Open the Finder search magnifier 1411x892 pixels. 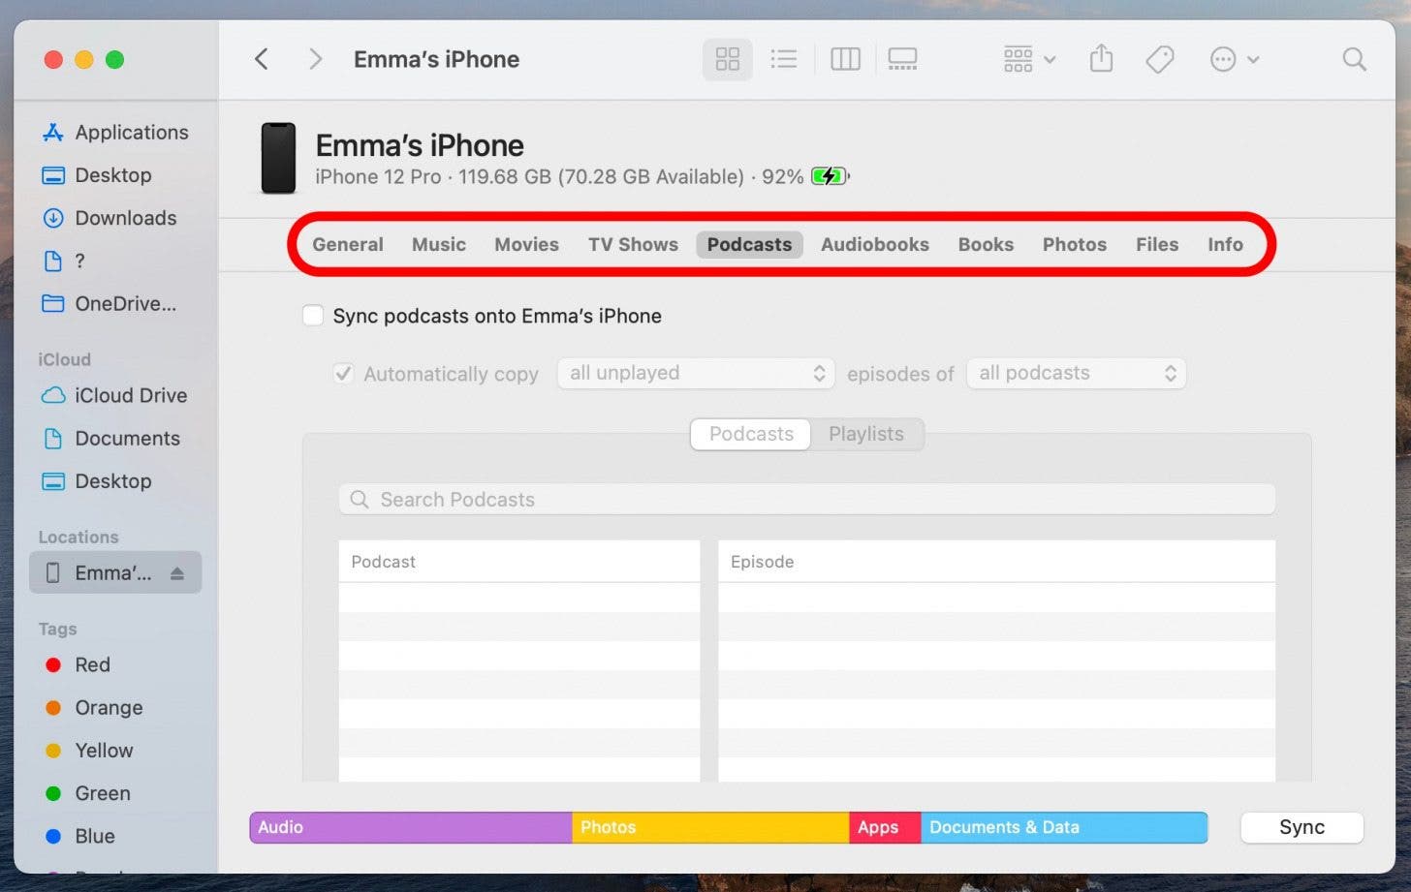coord(1354,59)
